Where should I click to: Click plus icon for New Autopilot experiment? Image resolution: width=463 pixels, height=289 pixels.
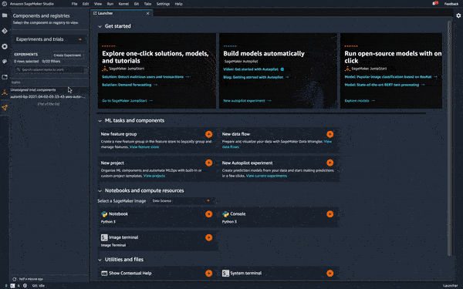[330, 163]
